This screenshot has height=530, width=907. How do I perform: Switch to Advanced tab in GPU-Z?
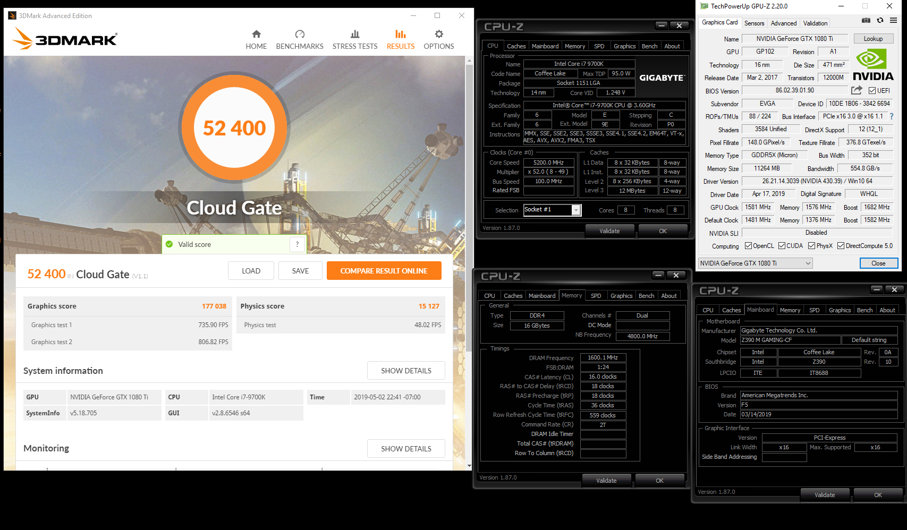click(x=784, y=23)
